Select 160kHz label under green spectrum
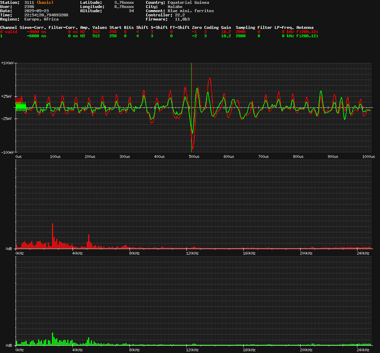This screenshot has width=380, height=353. (x=249, y=350)
